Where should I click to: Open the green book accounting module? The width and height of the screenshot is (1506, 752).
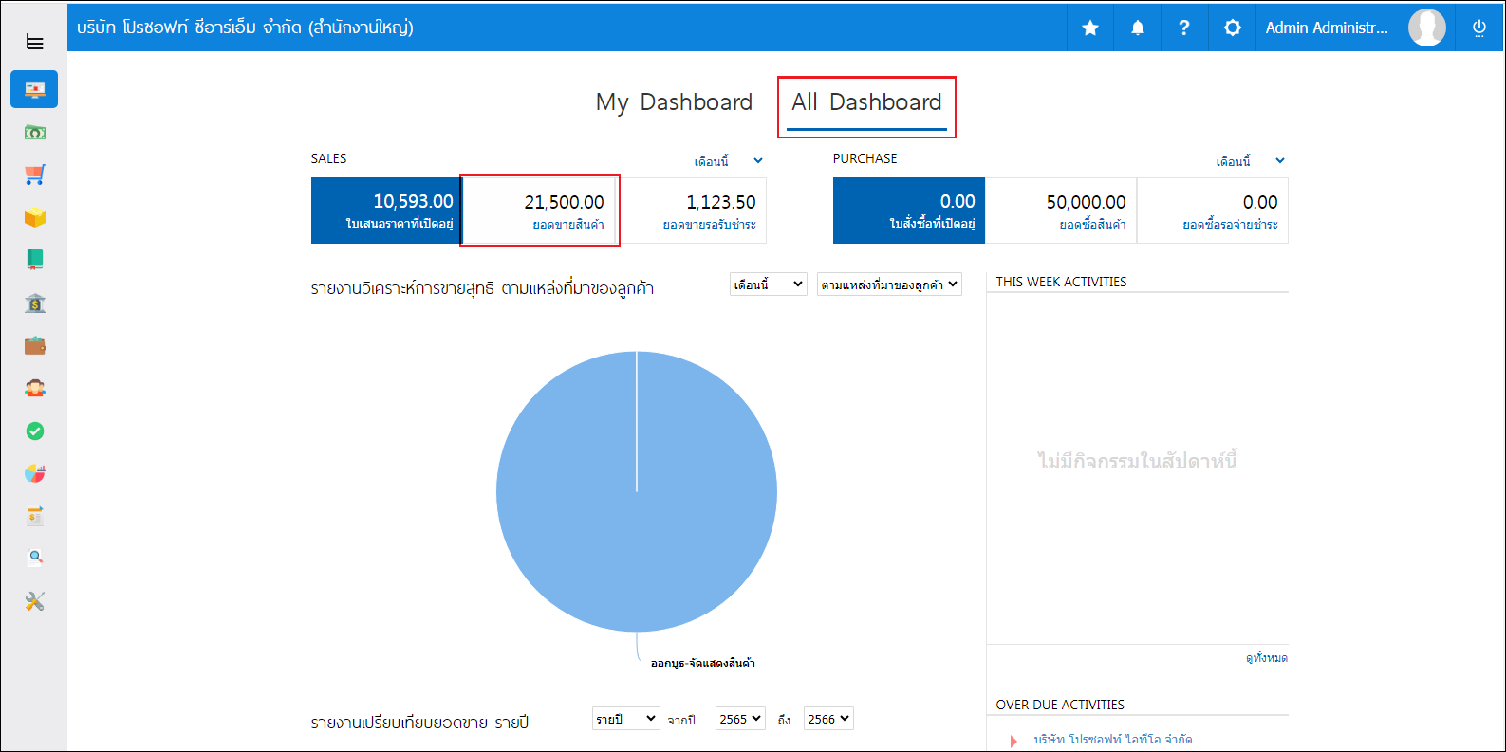35,260
